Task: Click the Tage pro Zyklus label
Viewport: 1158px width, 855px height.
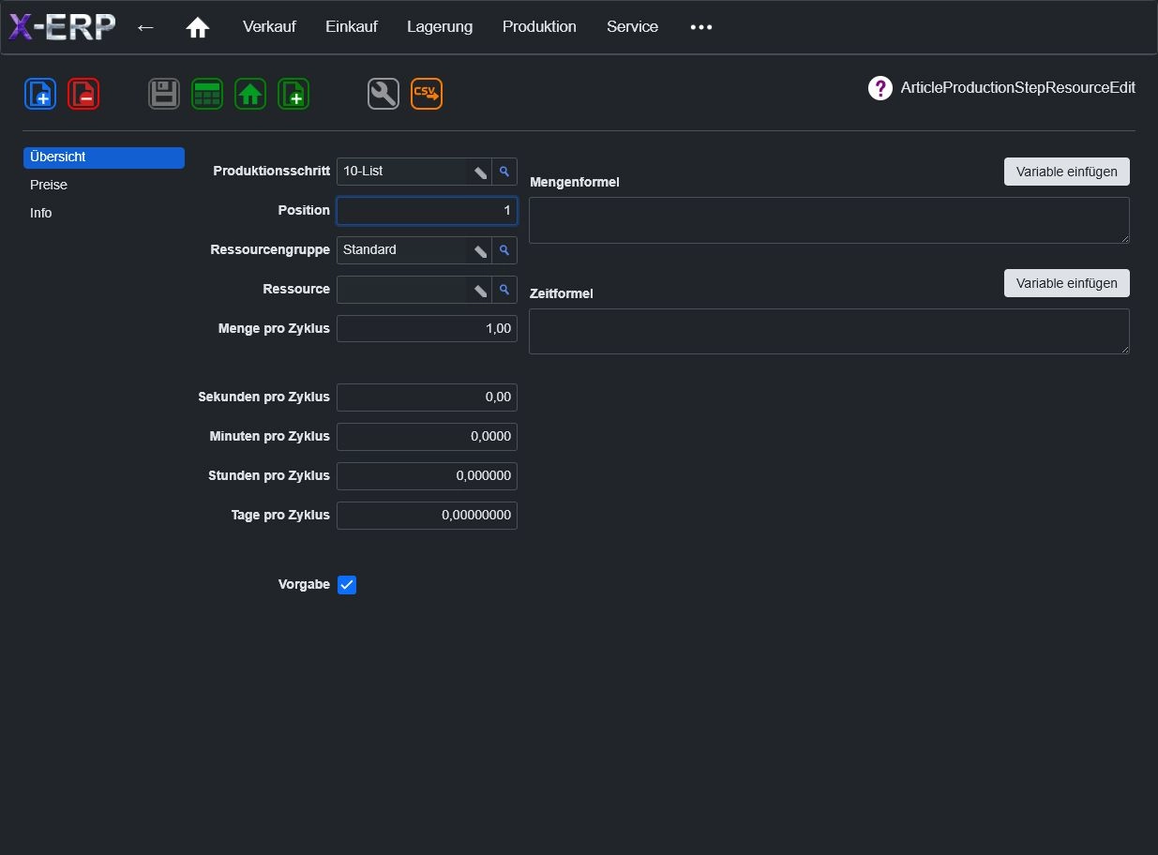Action: (280, 515)
